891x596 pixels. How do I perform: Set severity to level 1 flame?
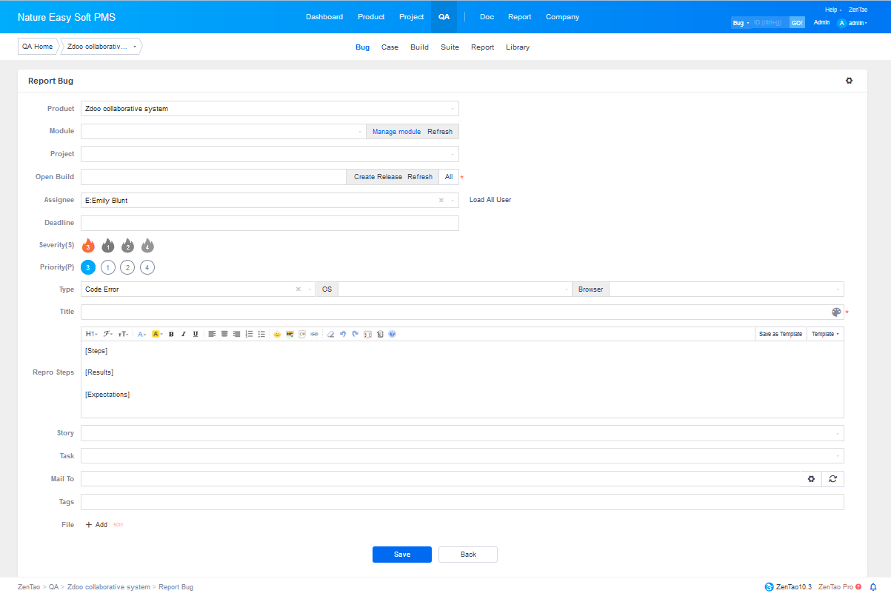[x=108, y=246]
